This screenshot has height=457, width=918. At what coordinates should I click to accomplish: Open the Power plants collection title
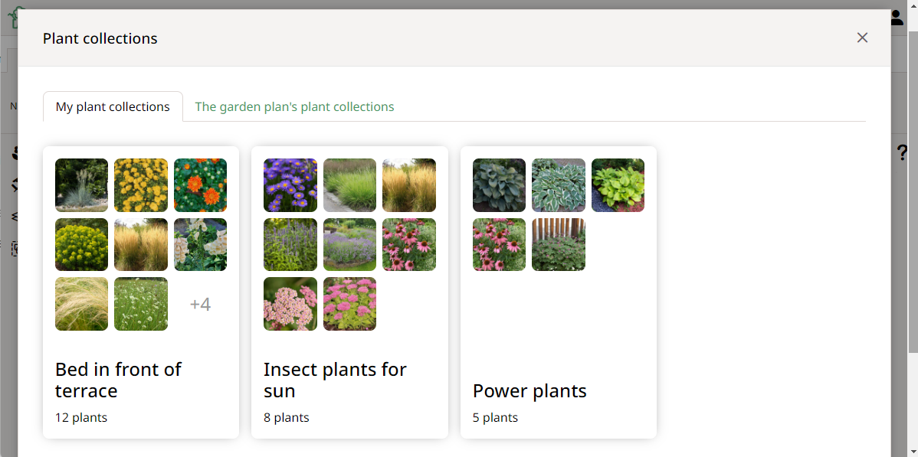tap(529, 390)
